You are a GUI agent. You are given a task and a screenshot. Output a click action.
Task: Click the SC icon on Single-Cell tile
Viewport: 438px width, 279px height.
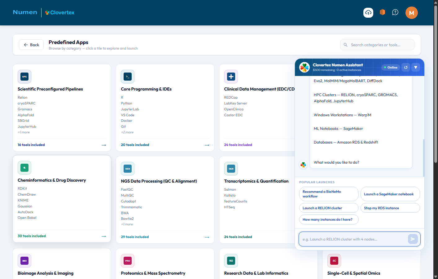(x=334, y=261)
